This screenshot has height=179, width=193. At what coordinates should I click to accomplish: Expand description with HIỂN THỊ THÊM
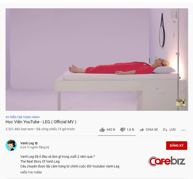31,172
